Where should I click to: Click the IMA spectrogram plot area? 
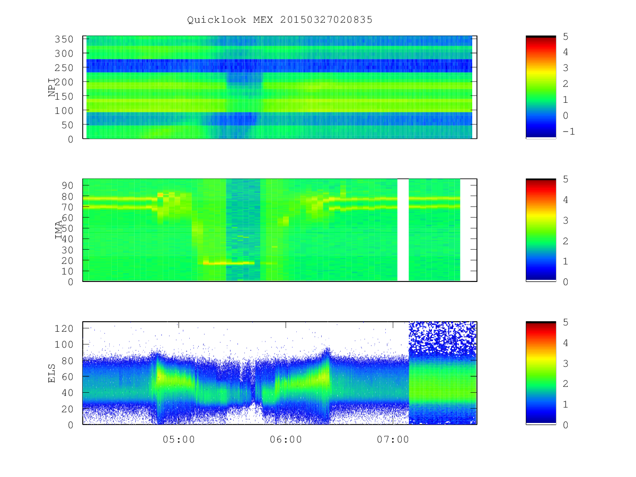click(x=280, y=230)
